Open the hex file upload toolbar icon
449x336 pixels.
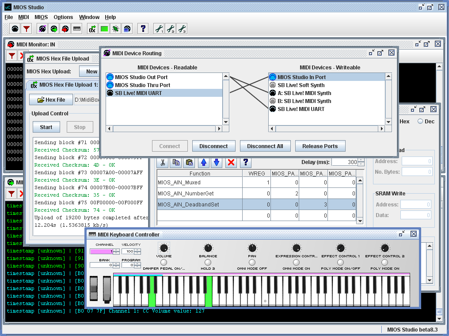point(92,29)
